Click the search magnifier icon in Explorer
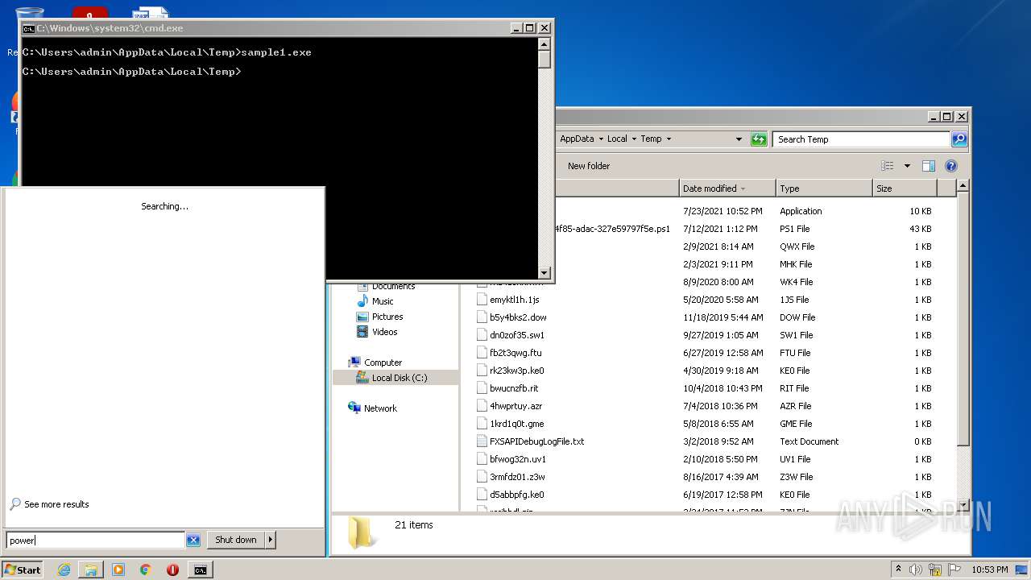The image size is (1031, 580). click(959, 139)
